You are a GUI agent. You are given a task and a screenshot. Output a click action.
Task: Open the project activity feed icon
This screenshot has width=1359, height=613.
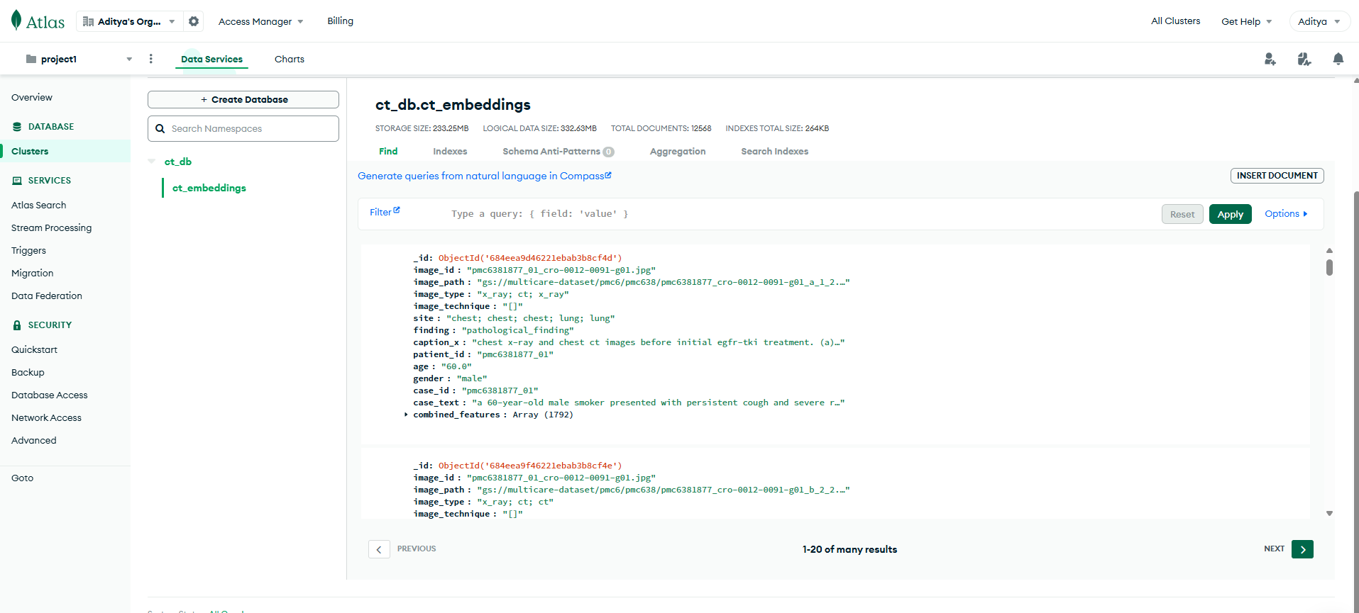coord(1304,59)
